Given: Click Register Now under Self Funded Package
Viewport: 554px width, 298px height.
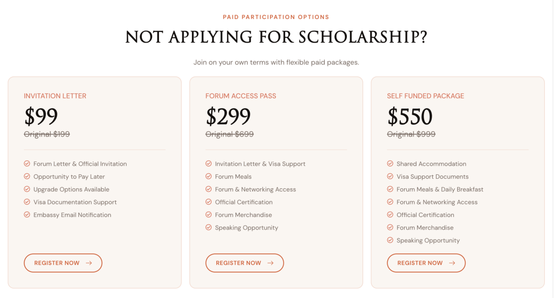Looking at the screenshot, I should [426, 263].
